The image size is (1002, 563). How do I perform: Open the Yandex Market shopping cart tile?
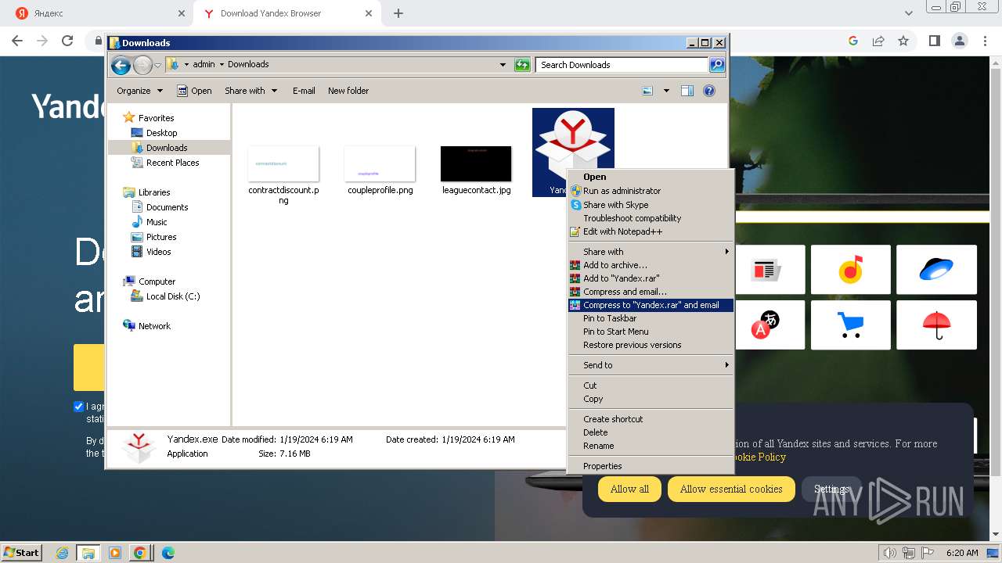851,325
